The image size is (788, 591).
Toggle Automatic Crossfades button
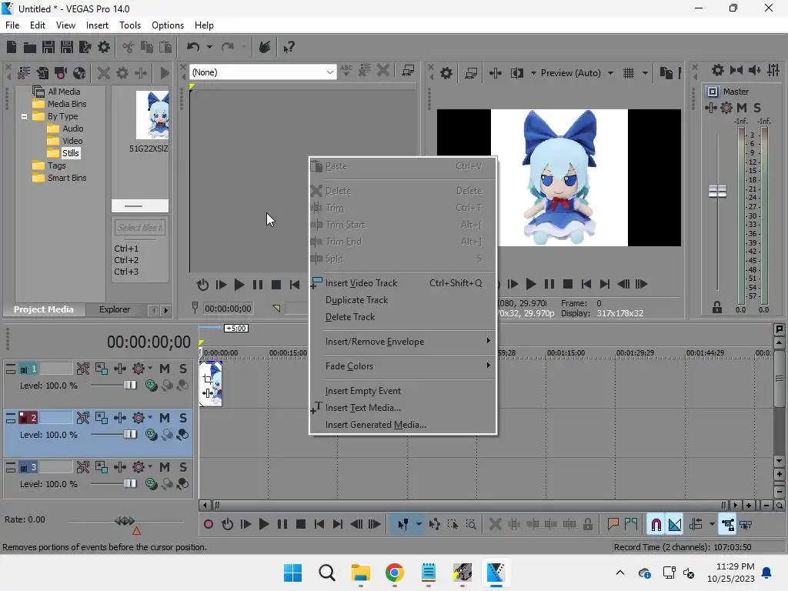point(675,525)
